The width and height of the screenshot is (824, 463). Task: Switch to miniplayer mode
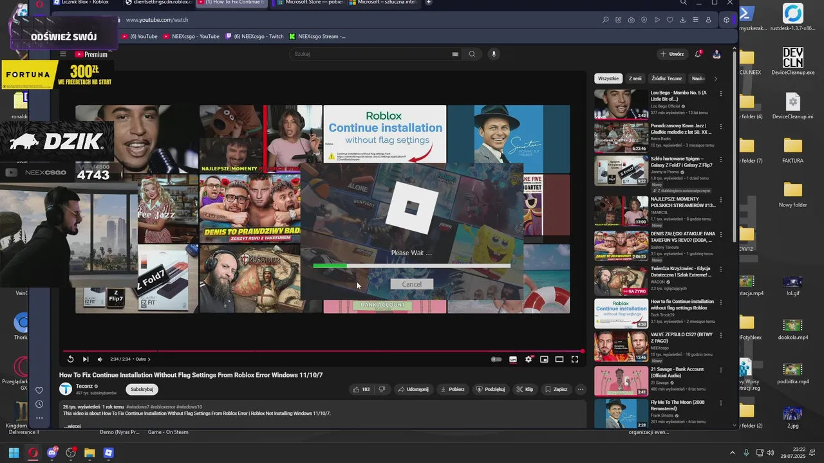pyautogui.click(x=544, y=359)
